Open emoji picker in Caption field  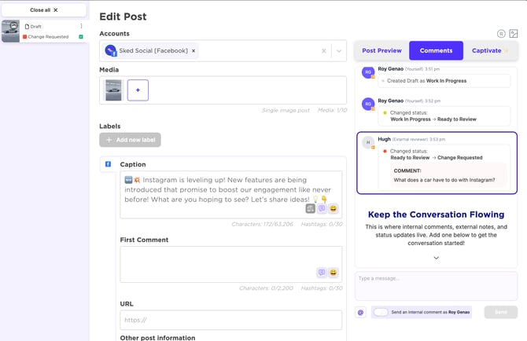coord(334,208)
